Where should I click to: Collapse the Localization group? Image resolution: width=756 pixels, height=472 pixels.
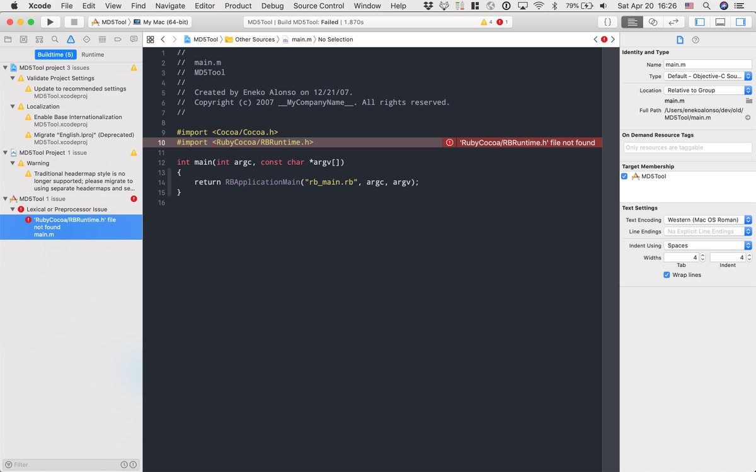point(13,106)
